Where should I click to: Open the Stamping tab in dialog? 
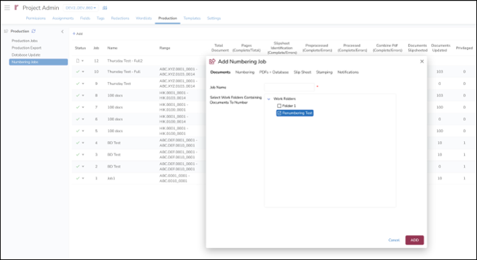point(324,72)
